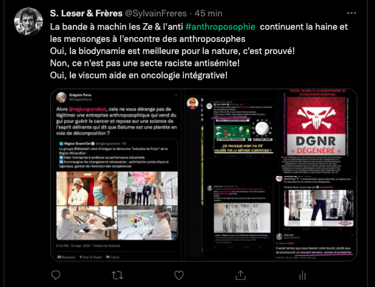
Task: Click the S. Leser & Frères display name
Action: coord(86,13)
